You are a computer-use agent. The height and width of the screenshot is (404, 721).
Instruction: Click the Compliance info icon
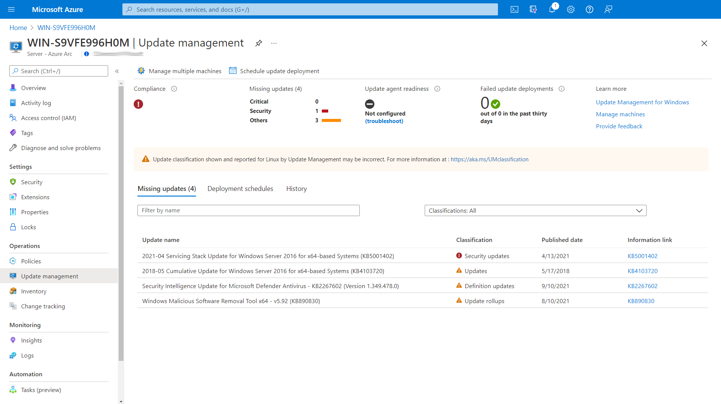point(174,89)
